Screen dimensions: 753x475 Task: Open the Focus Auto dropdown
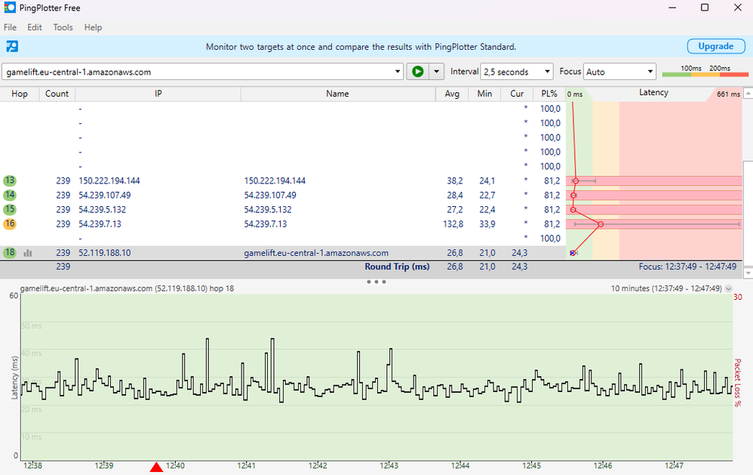619,72
